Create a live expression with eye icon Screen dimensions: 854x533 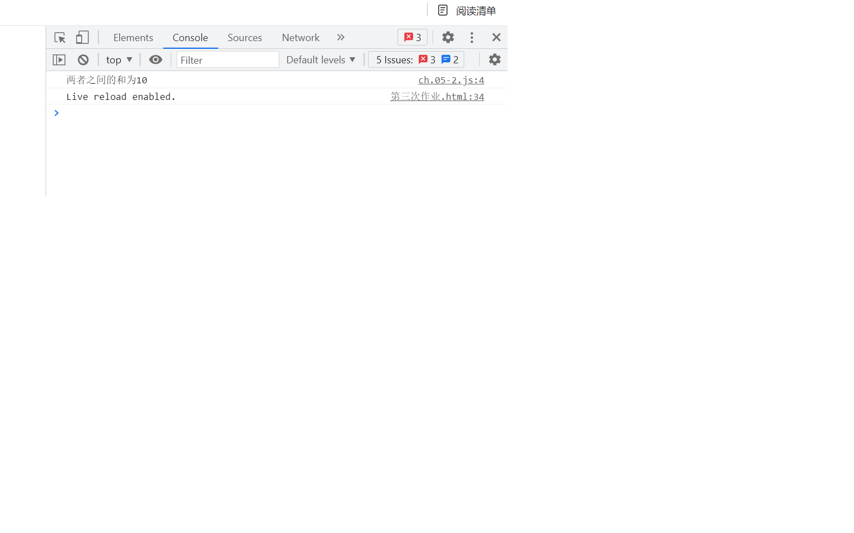click(x=156, y=59)
